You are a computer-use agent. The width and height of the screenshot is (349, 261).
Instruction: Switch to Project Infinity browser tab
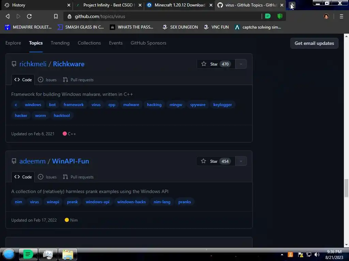click(108, 5)
